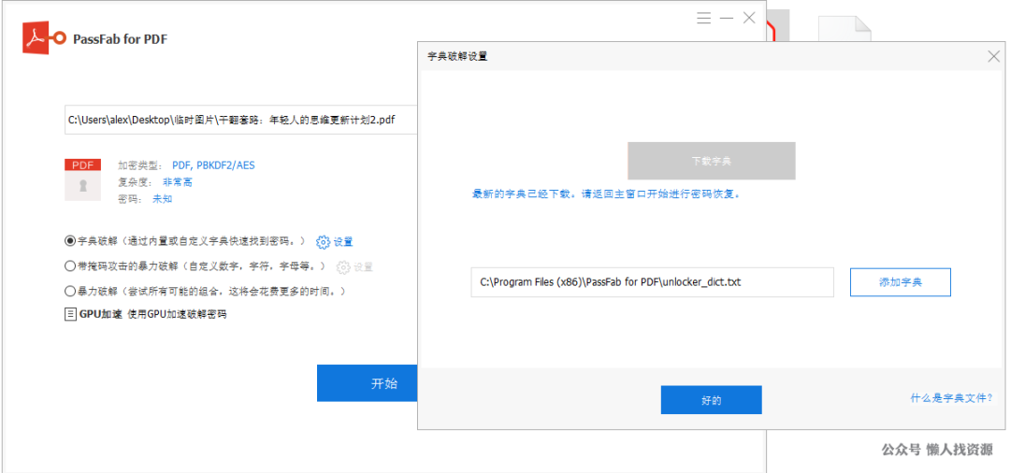The height and width of the screenshot is (473, 1010).
Task: Click the blue 开始 button
Action: tap(368, 383)
